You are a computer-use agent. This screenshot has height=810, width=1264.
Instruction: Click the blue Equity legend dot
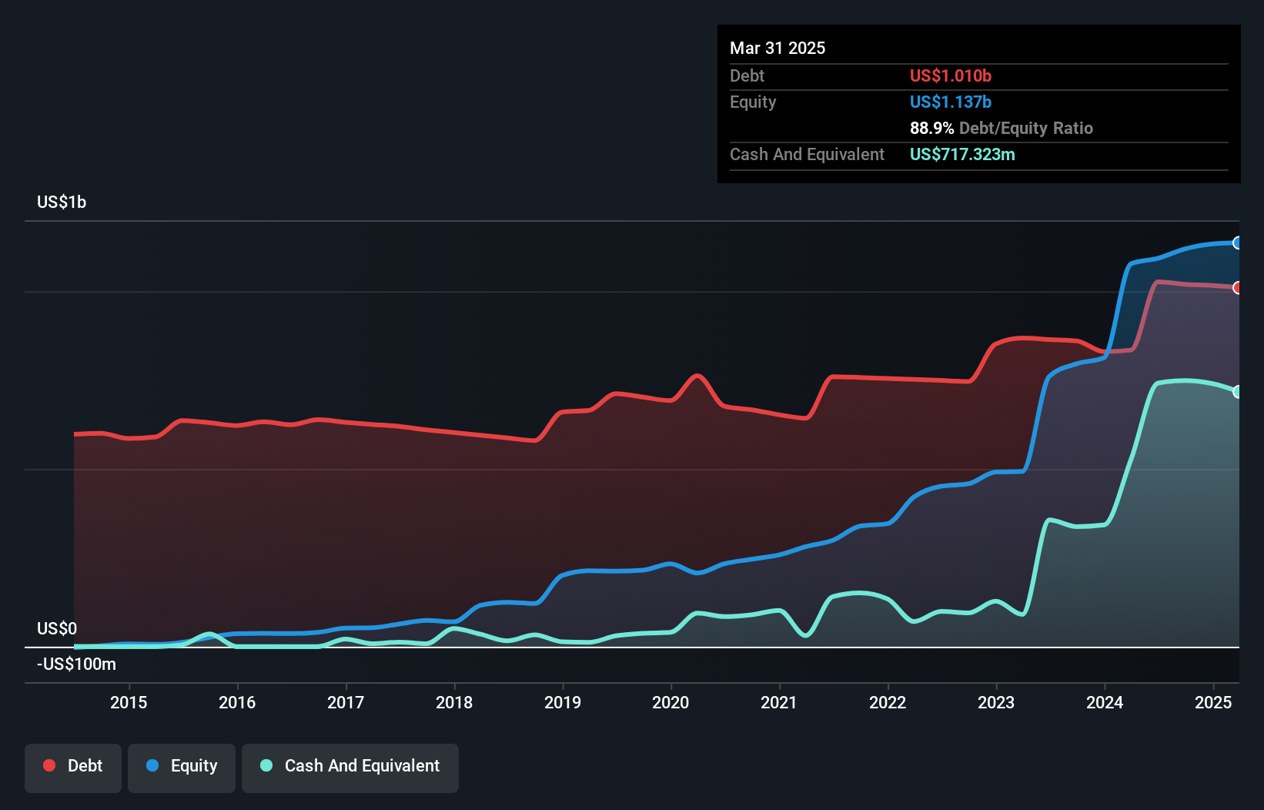pos(152,765)
